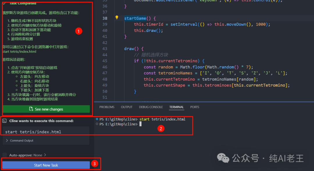
Task: Click line number 38 in gutter
Action: (105, 18)
